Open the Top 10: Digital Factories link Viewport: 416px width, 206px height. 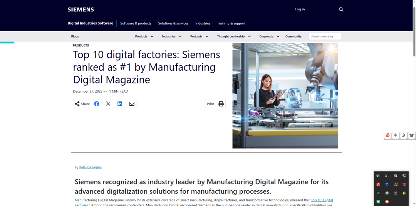point(322,200)
